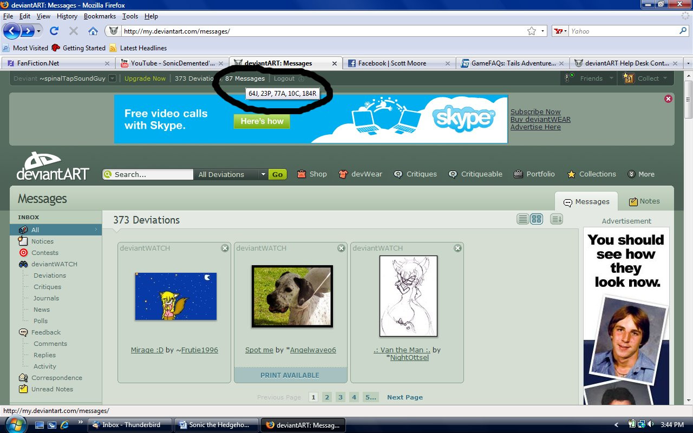Switch to list view icon
This screenshot has width=693, height=433.
click(522, 219)
